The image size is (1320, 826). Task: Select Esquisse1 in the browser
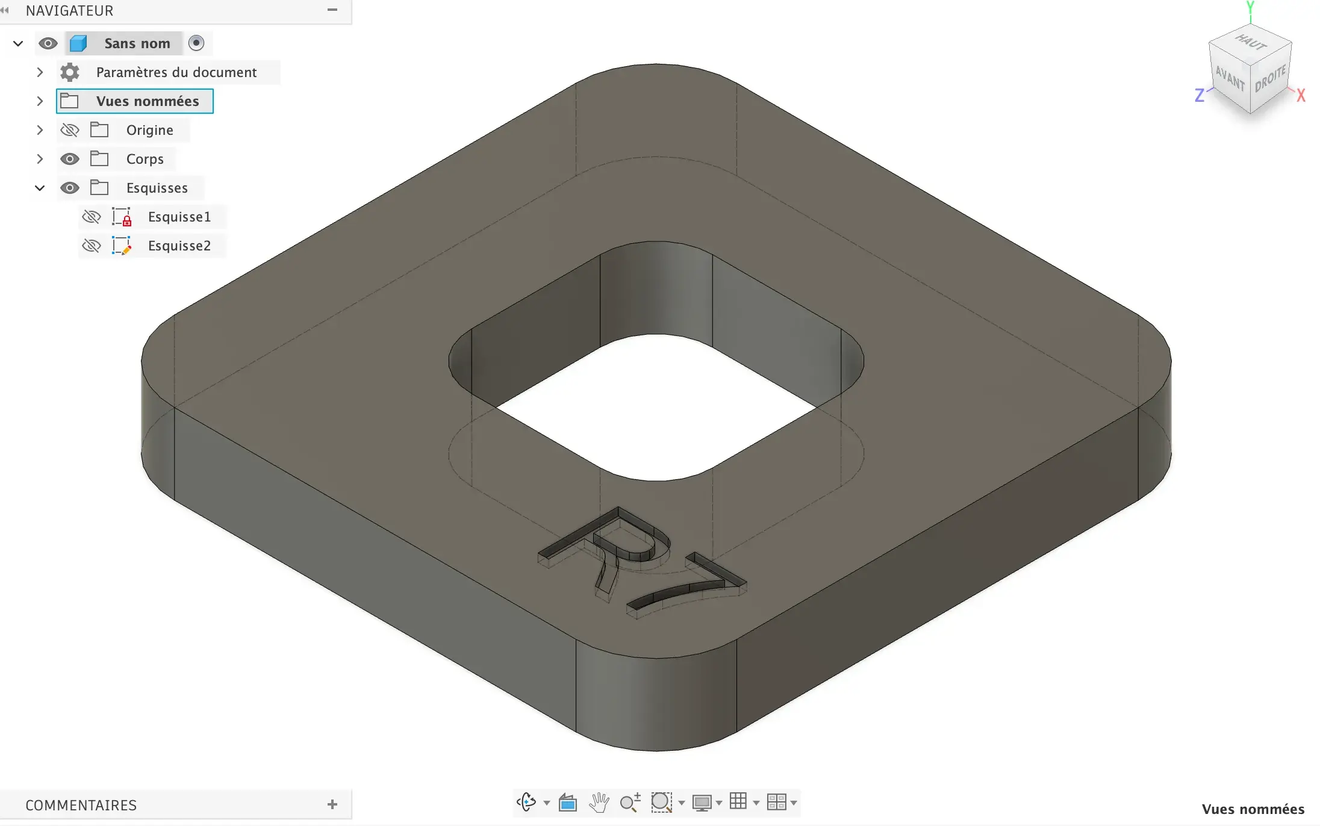179,217
